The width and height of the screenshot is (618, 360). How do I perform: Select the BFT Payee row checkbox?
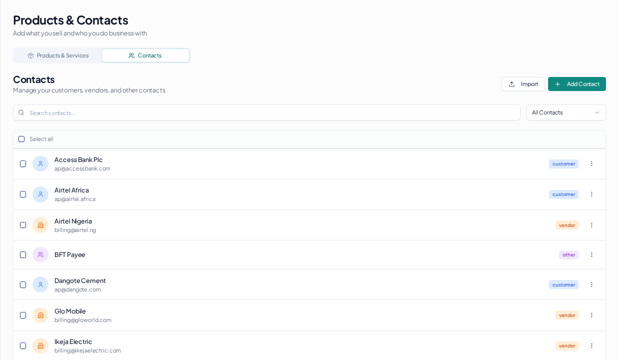coord(23,255)
